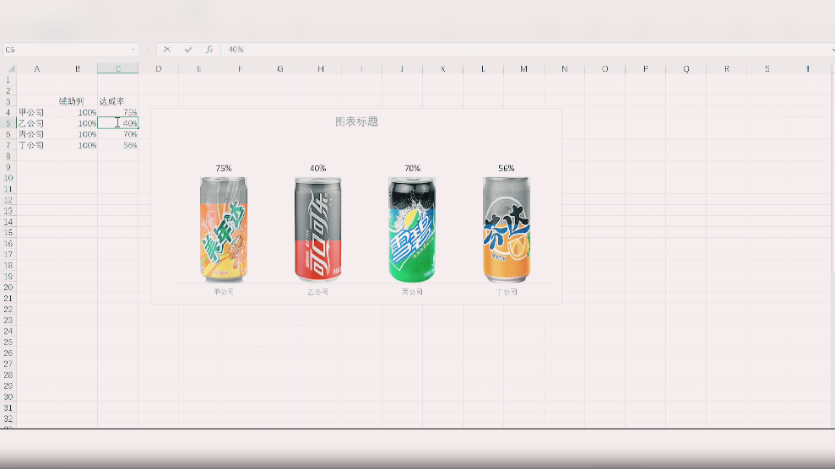Select row 1 header

click(x=8, y=80)
